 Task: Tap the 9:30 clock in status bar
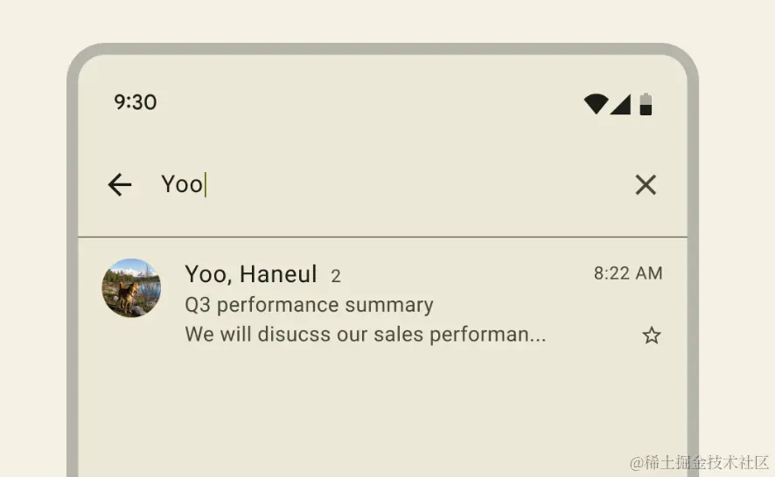tap(135, 102)
